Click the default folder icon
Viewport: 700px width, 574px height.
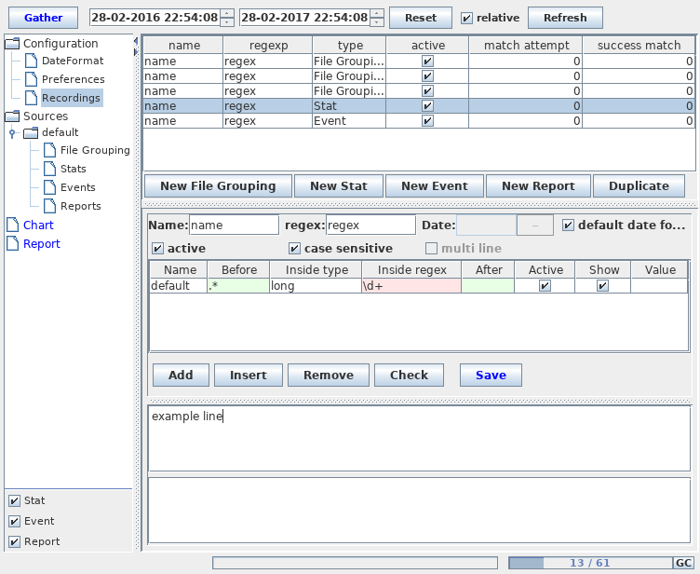pos(31,132)
